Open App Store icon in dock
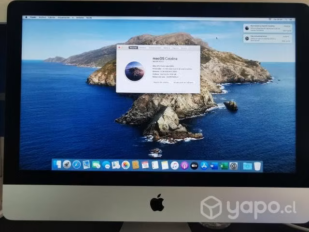 click(x=204, y=166)
